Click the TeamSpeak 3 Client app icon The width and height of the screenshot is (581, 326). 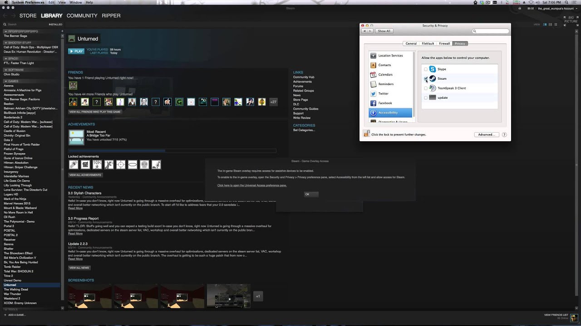pyautogui.click(x=432, y=88)
